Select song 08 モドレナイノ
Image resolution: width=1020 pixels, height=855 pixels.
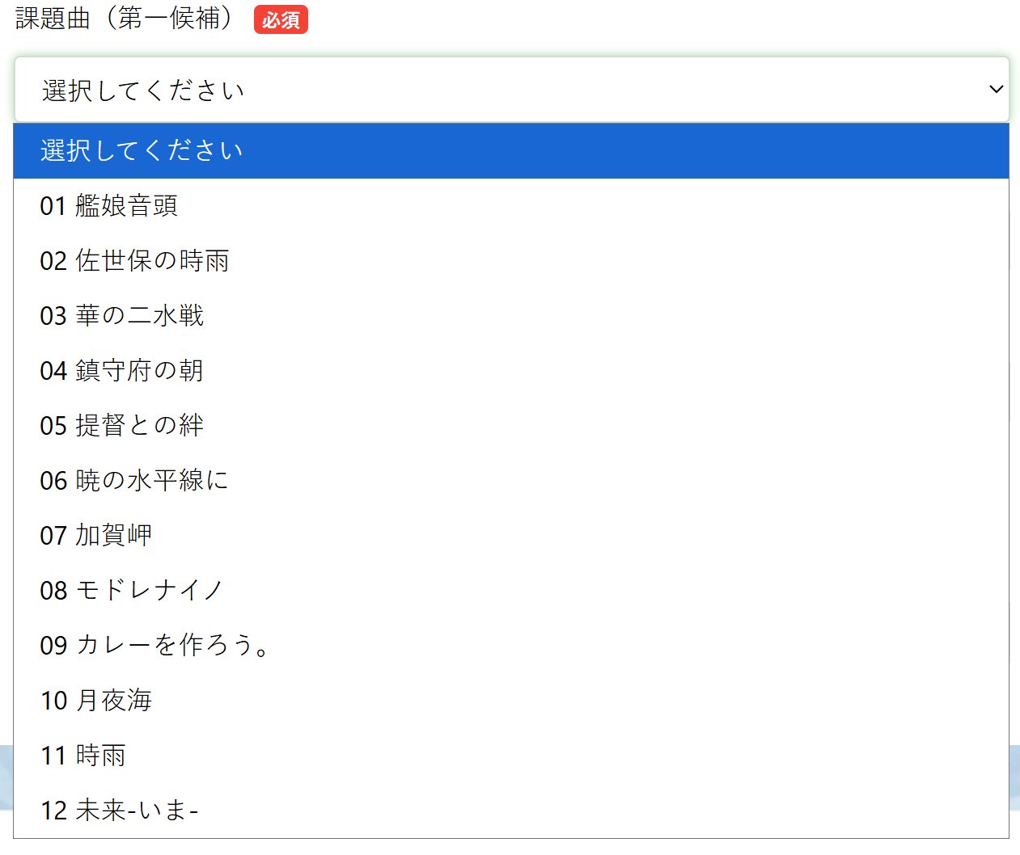click(x=132, y=591)
